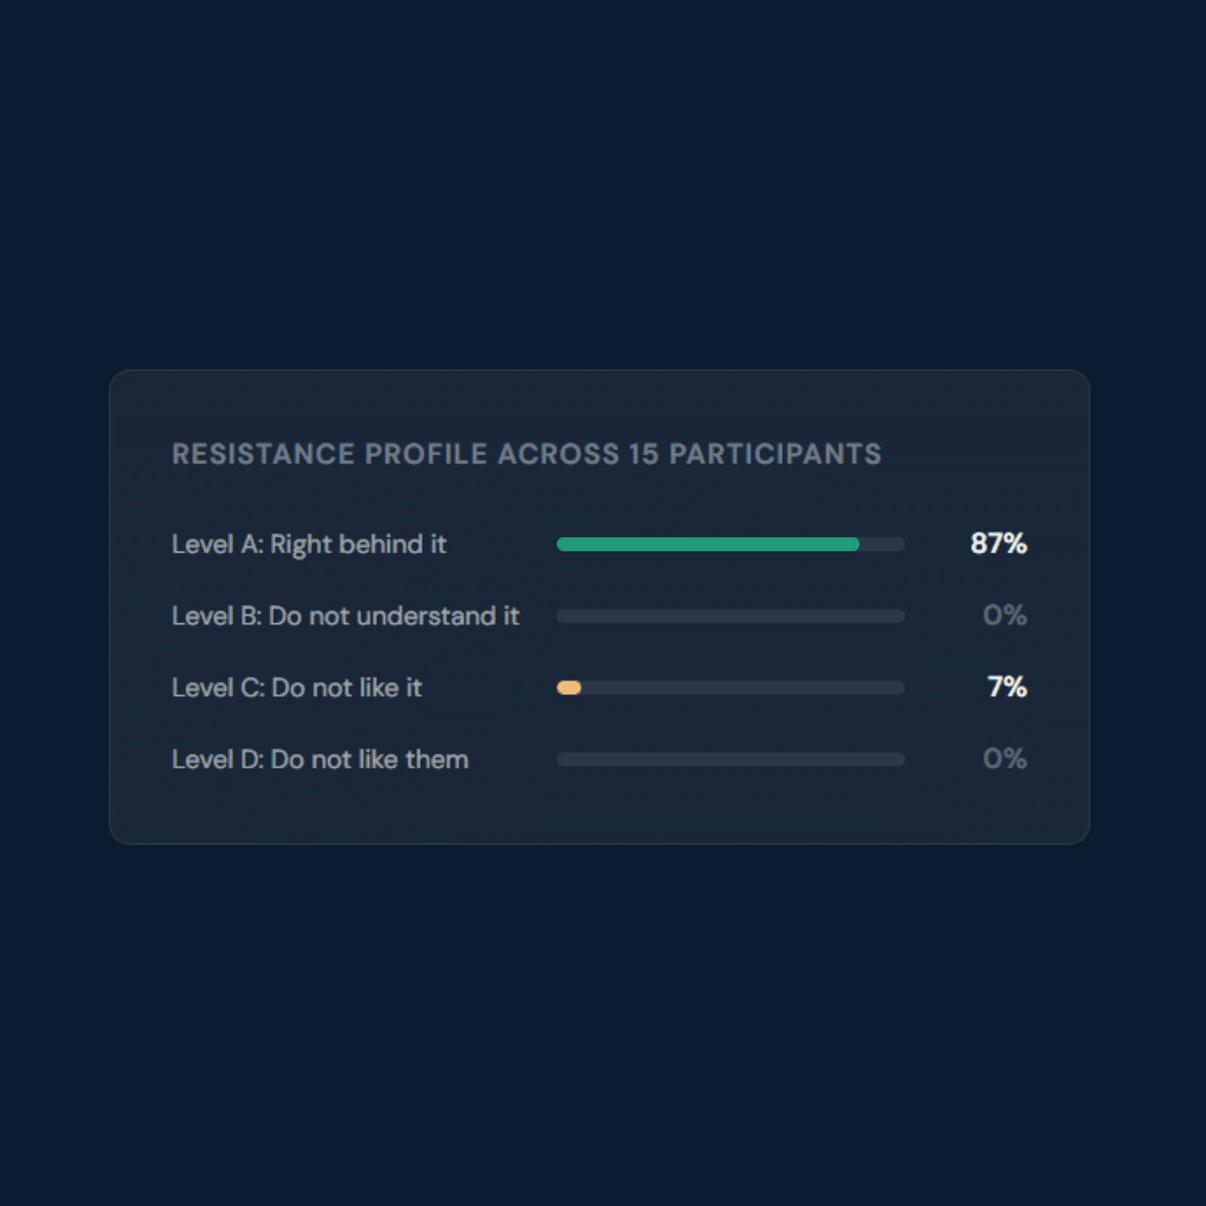The height and width of the screenshot is (1206, 1206).
Task: Click the 0% value for Level B
Action: click(x=1004, y=615)
